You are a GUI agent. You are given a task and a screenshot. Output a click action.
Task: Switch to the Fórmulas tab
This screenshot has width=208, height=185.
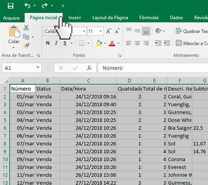pos(149,18)
